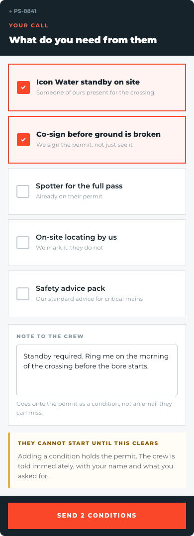Click the 'Co-sign before ground is broken' title
The height and width of the screenshot is (536, 194).
click(98, 134)
